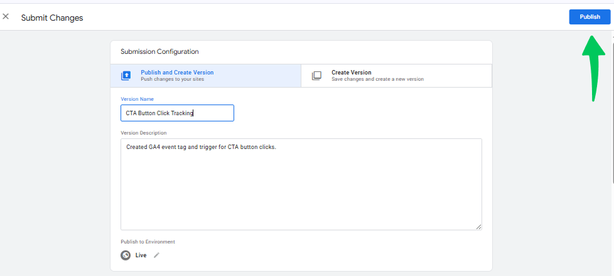614x276 pixels.
Task: Switch to the Create Version tab
Action: point(396,76)
